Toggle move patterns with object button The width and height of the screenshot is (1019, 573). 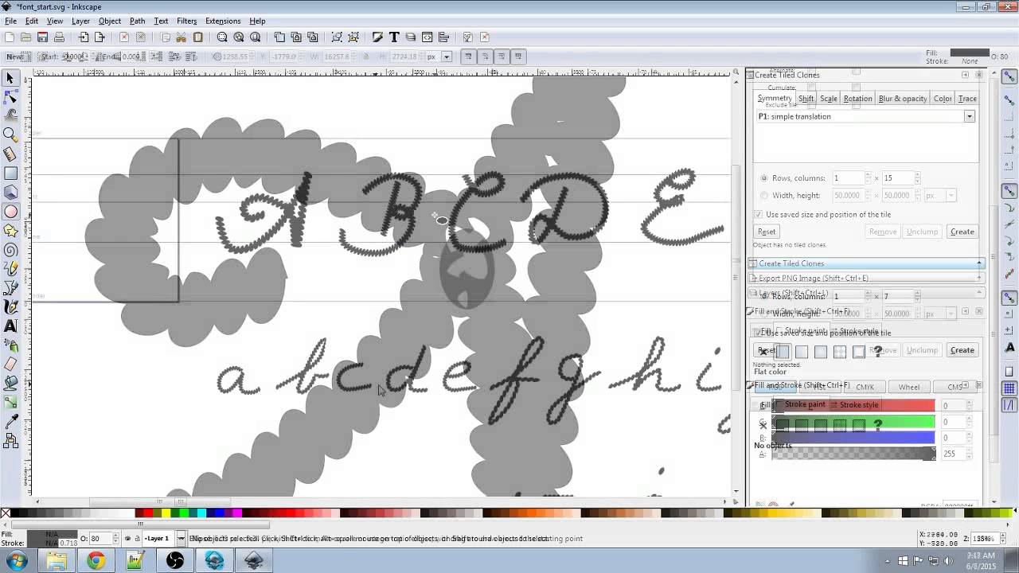click(x=518, y=57)
